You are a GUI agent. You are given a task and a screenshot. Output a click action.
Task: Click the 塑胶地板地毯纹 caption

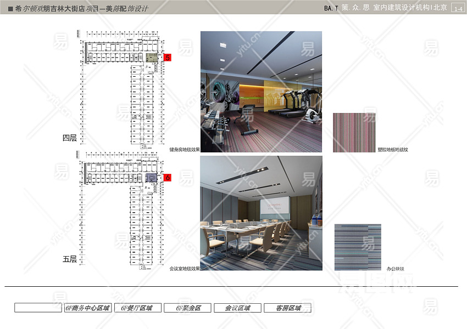[x=393, y=150]
